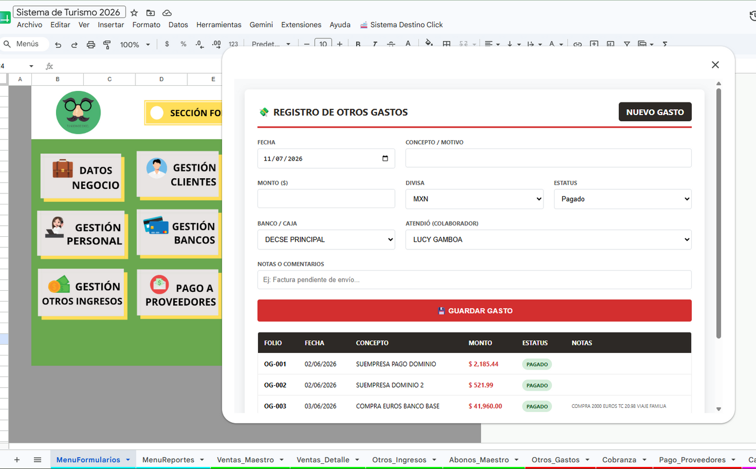Click the functions sigma icon
The image size is (756, 469).
665,44
